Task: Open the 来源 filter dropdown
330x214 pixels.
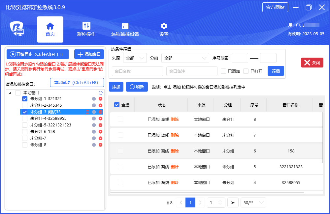Action: click(135, 57)
